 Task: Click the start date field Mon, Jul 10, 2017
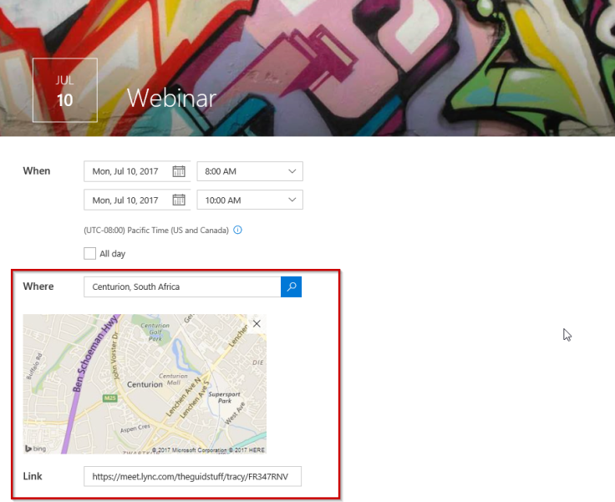tap(125, 171)
